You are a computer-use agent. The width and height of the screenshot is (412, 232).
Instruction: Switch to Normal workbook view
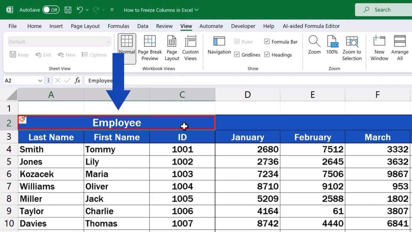click(126, 48)
